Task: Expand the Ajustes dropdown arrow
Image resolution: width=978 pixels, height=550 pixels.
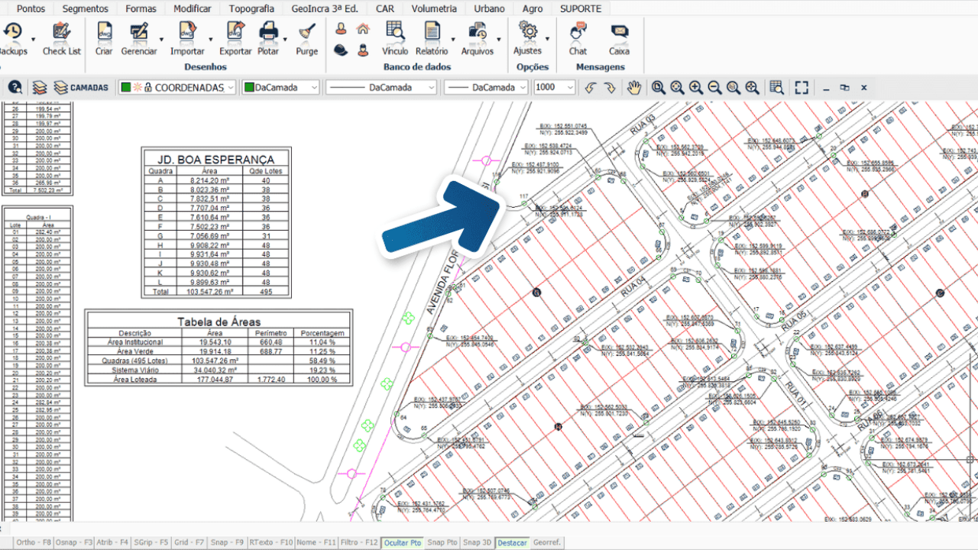Action: 547,38
